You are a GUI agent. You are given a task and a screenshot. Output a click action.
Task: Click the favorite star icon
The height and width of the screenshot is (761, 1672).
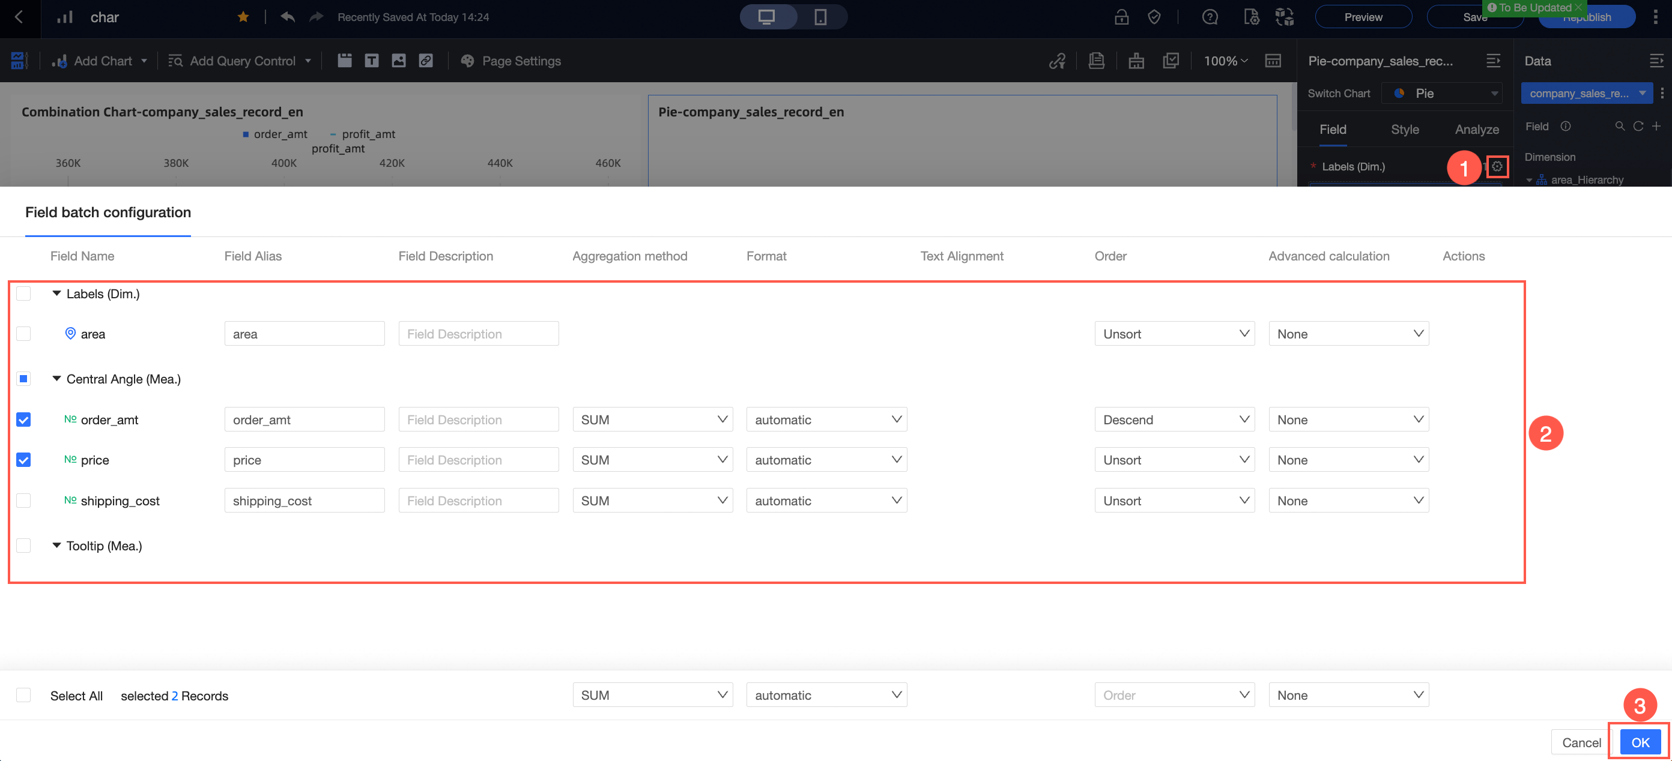[x=243, y=17]
